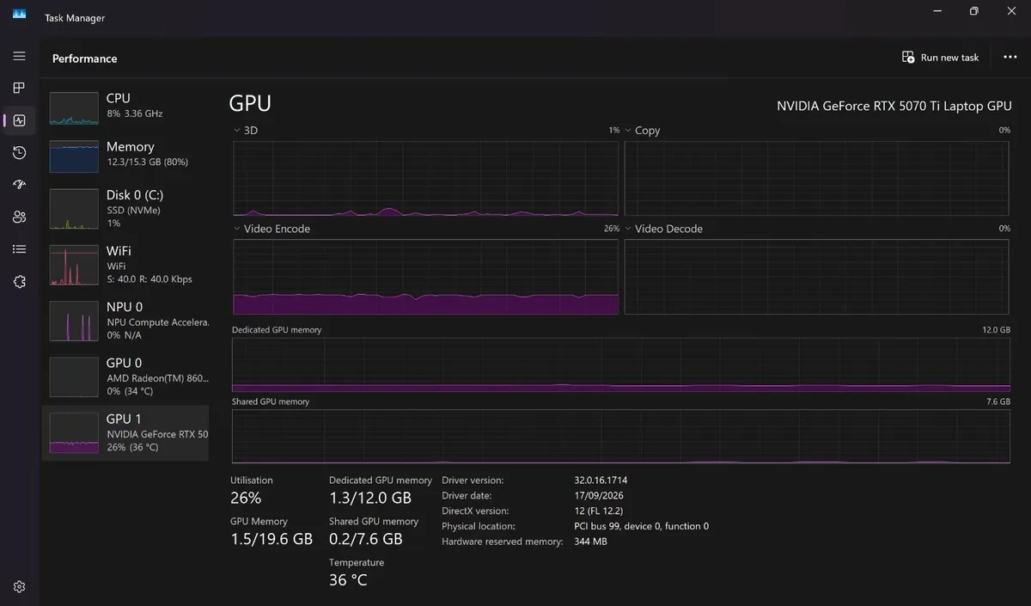Viewport: 1031px width, 606px height.
Task: Click driver version 32.0.16.1714
Action: [601, 480]
